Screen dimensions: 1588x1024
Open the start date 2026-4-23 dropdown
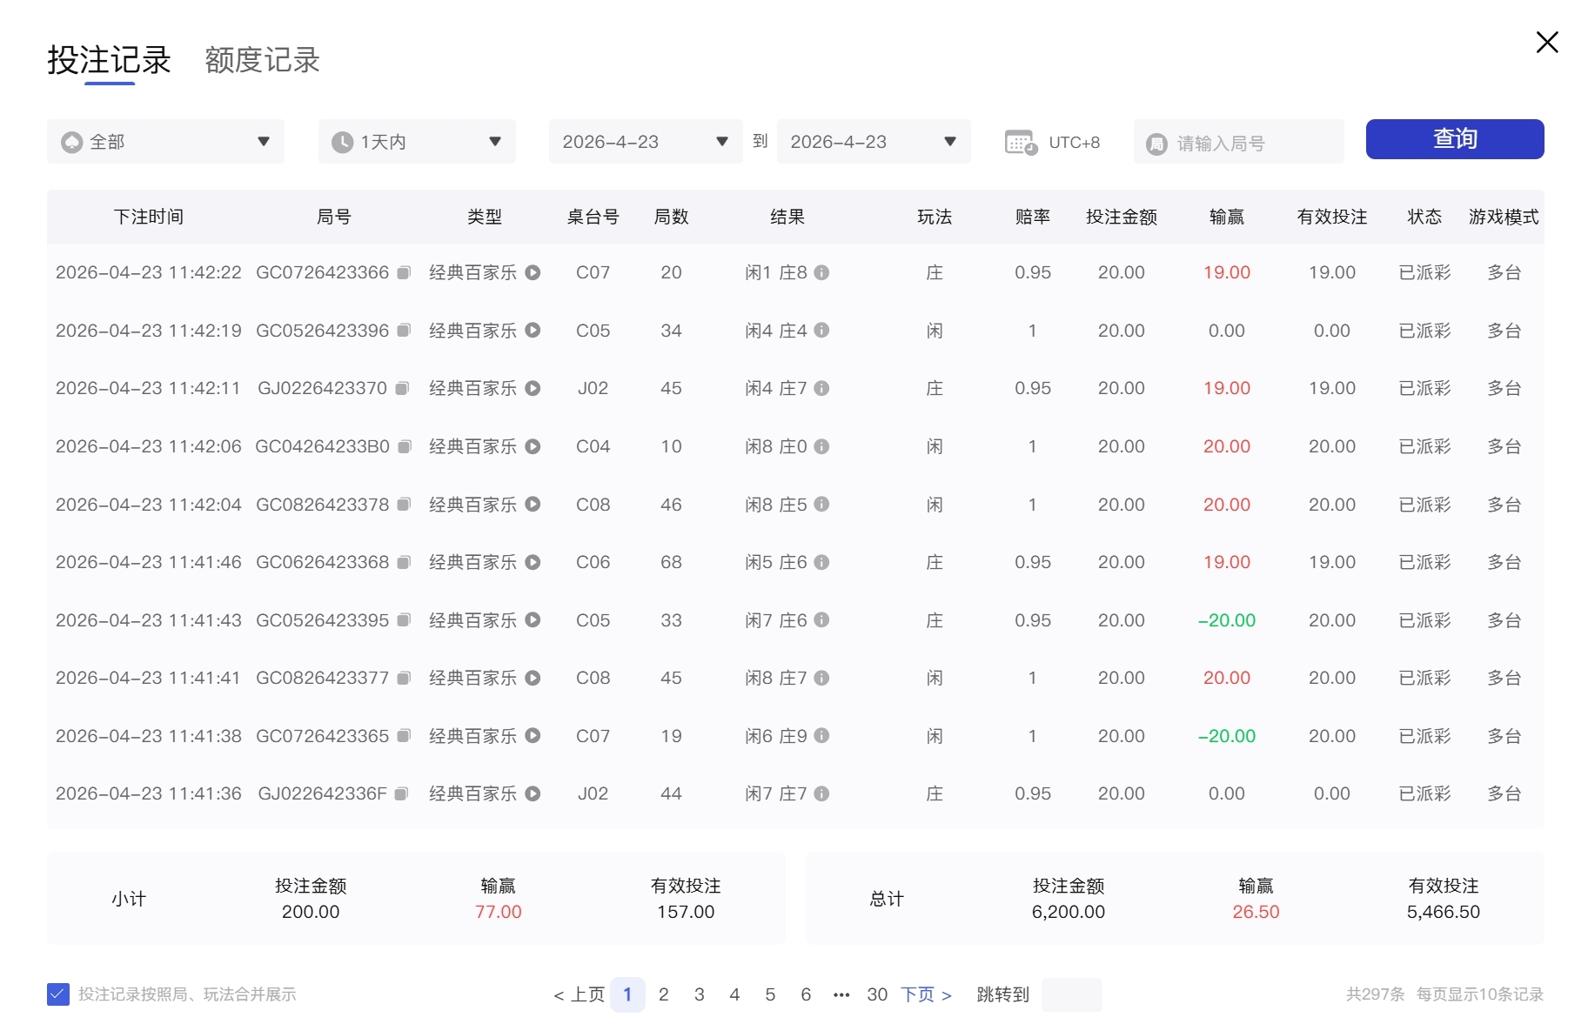click(x=646, y=142)
